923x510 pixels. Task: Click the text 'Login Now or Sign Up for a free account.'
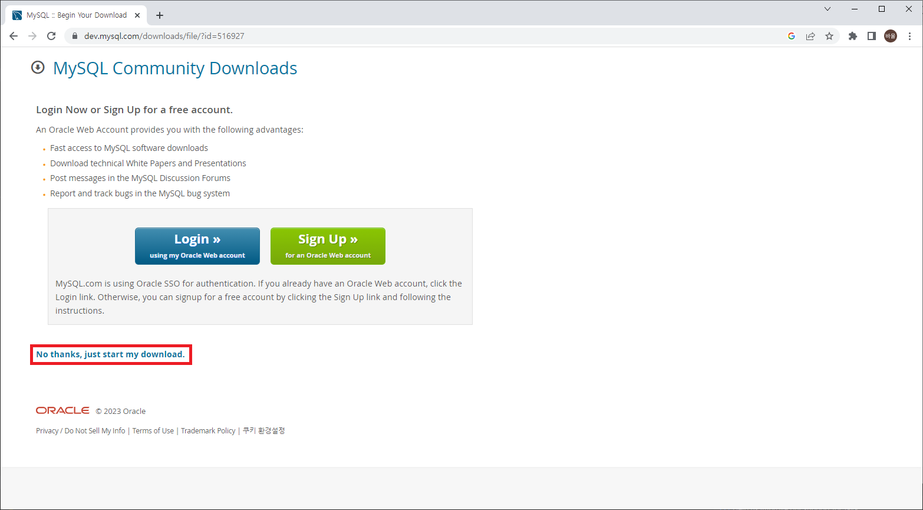point(134,110)
